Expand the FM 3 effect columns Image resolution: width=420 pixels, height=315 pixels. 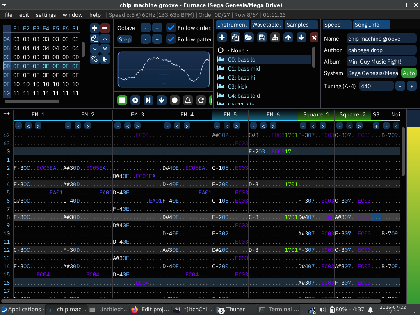click(x=137, y=126)
